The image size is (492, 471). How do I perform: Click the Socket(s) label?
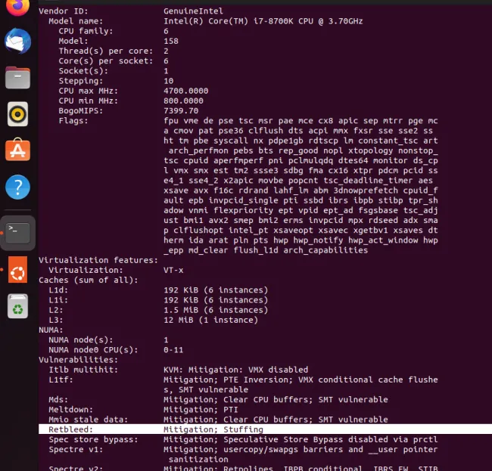[x=83, y=71]
